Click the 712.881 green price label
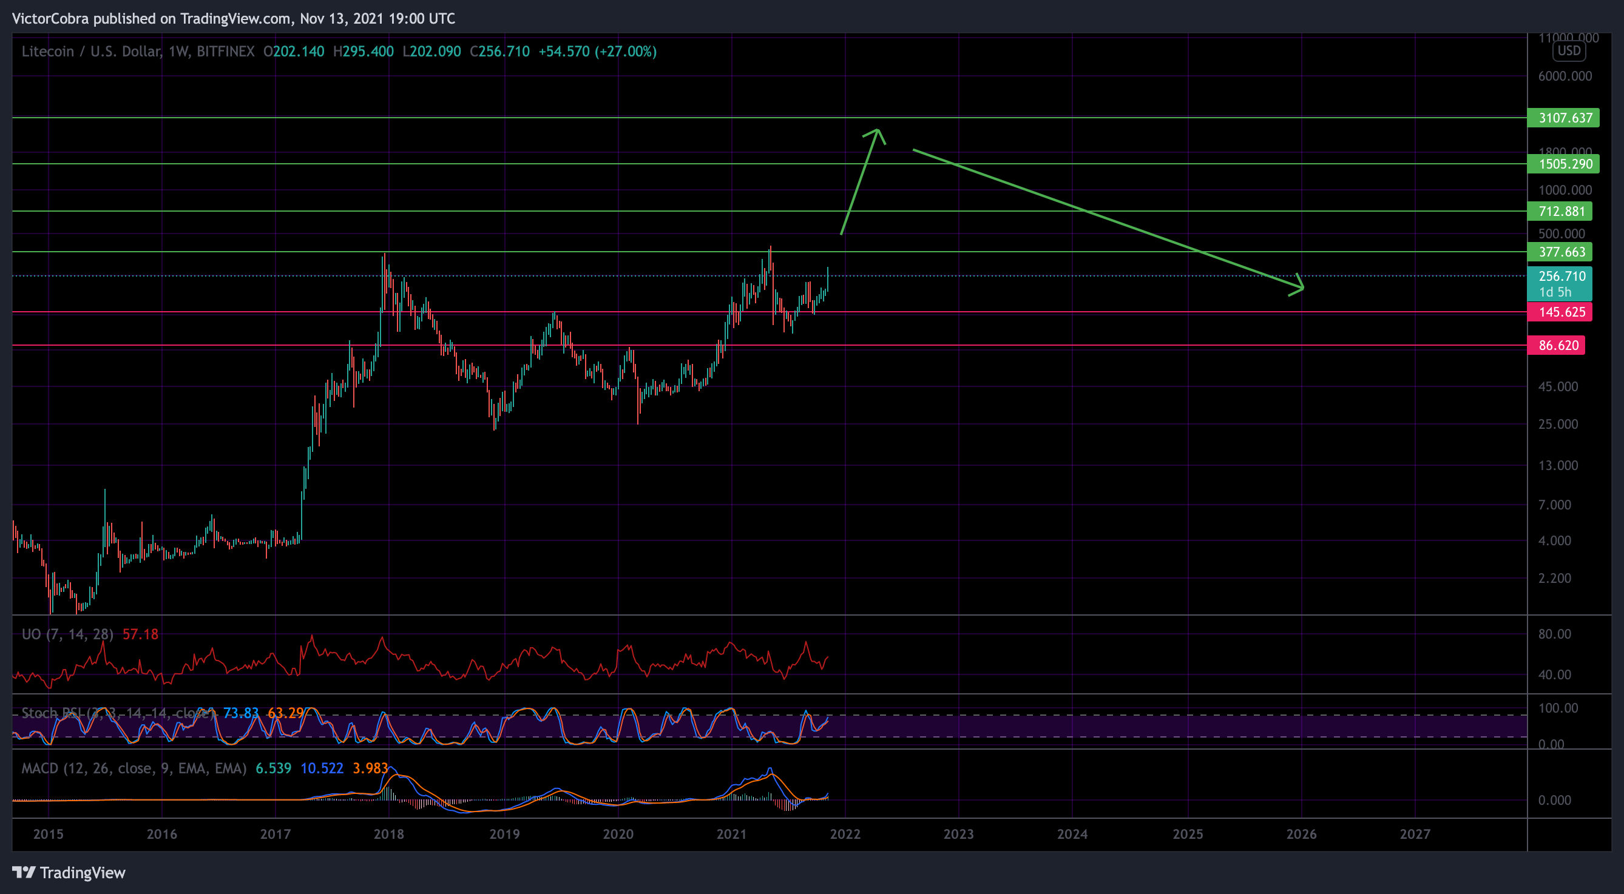 coord(1560,211)
